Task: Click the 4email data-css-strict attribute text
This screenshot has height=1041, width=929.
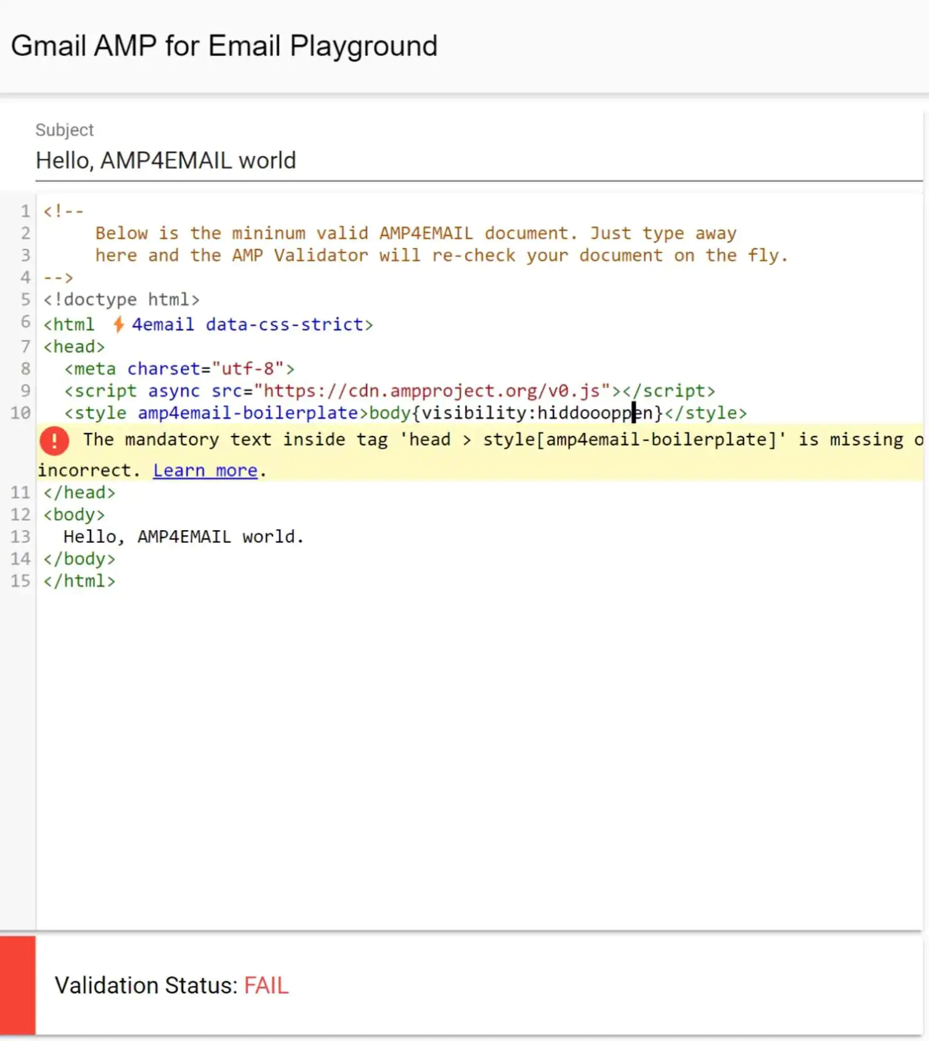Action: point(248,324)
